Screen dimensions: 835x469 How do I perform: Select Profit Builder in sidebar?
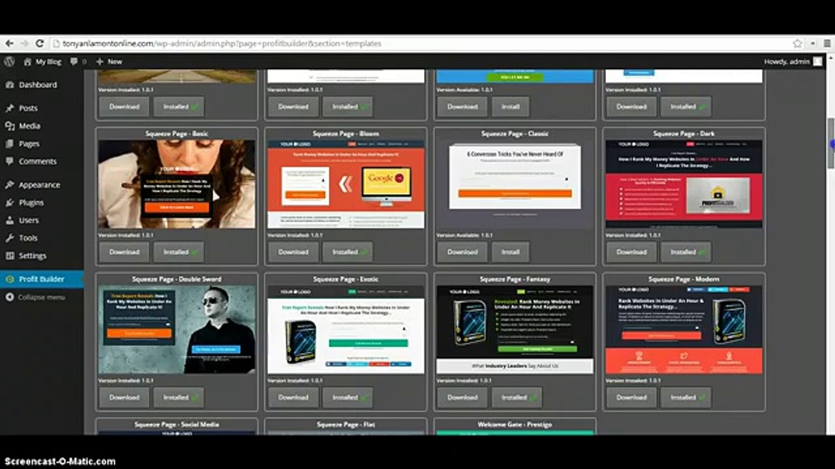point(41,279)
